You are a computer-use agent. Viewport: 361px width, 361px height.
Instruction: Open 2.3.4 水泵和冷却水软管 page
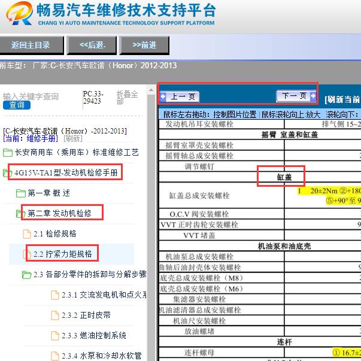102,356
